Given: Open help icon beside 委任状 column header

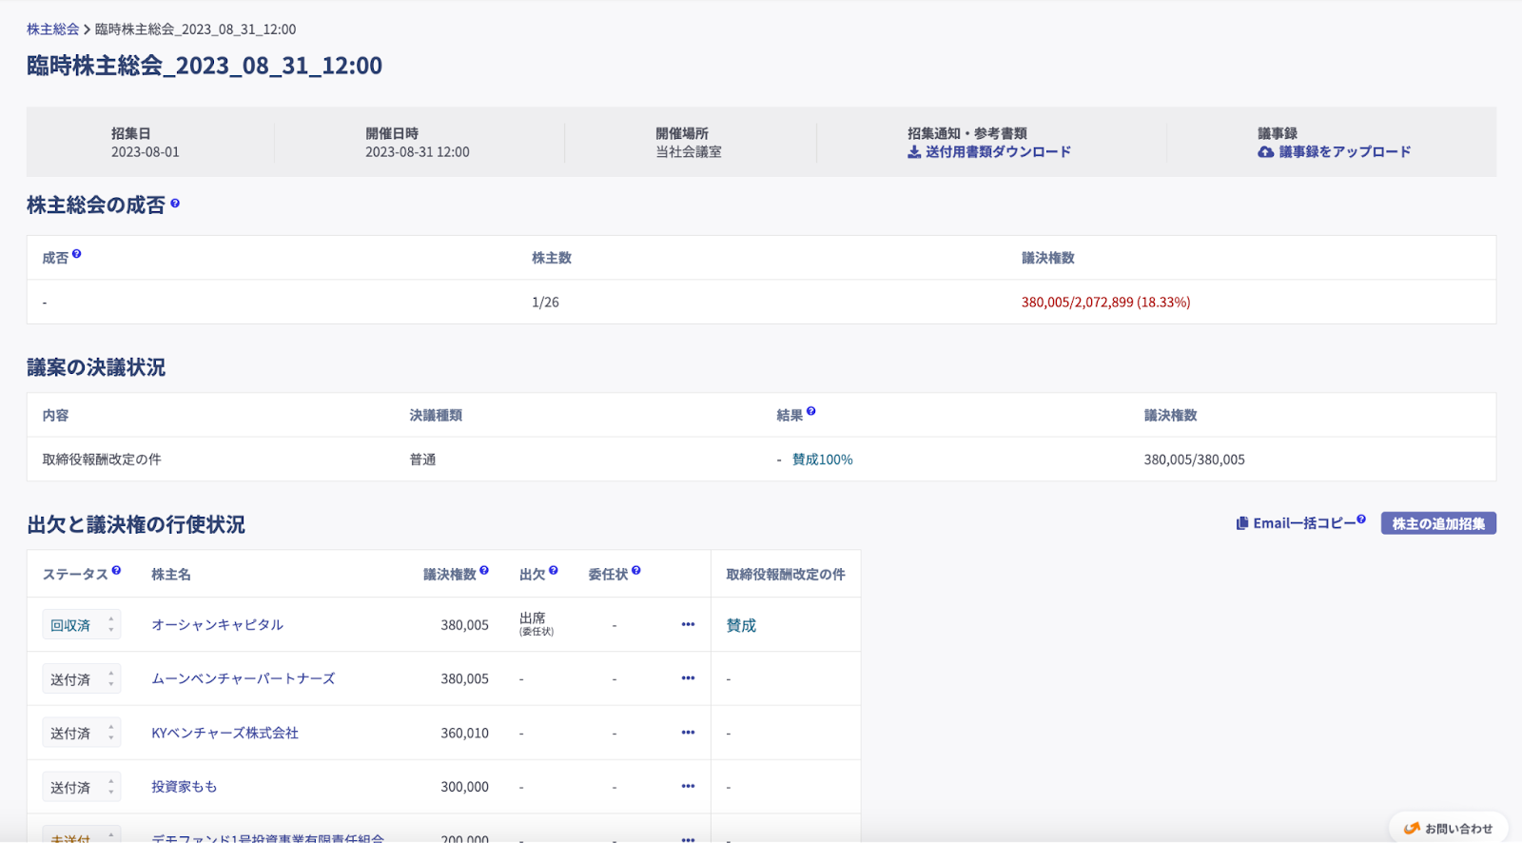Looking at the screenshot, I should coord(636,571).
